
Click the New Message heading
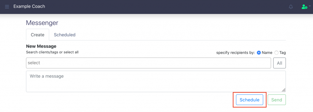tap(41, 46)
